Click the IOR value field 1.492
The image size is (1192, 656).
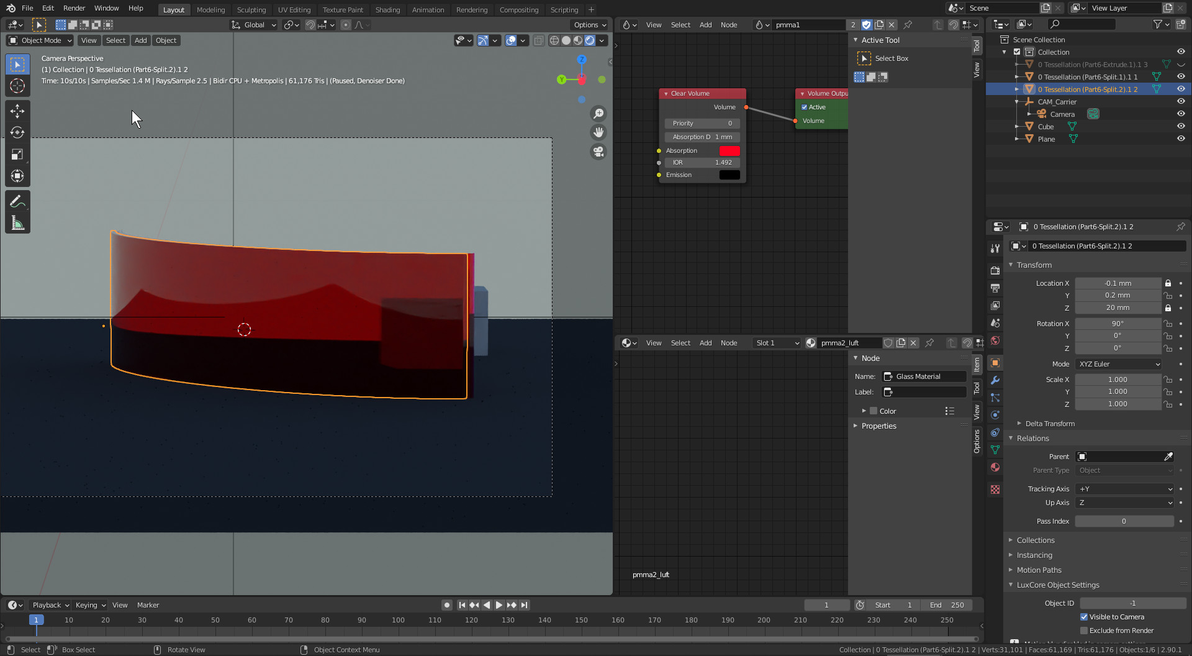coord(702,163)
